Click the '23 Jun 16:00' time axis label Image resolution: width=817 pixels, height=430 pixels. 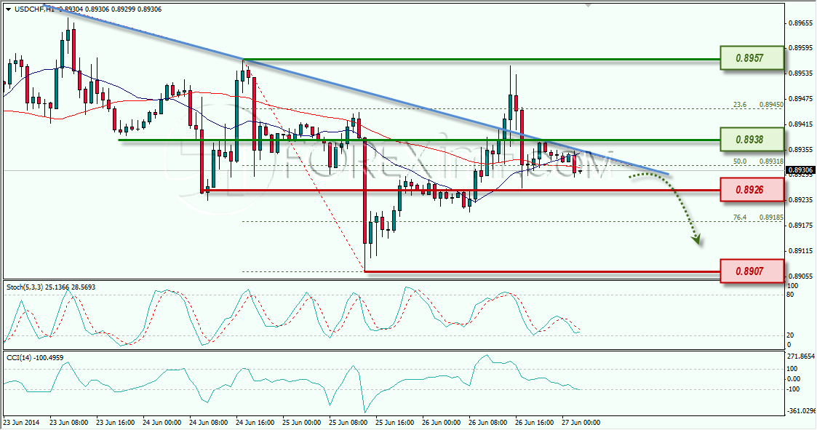click(x=116, y=423)
